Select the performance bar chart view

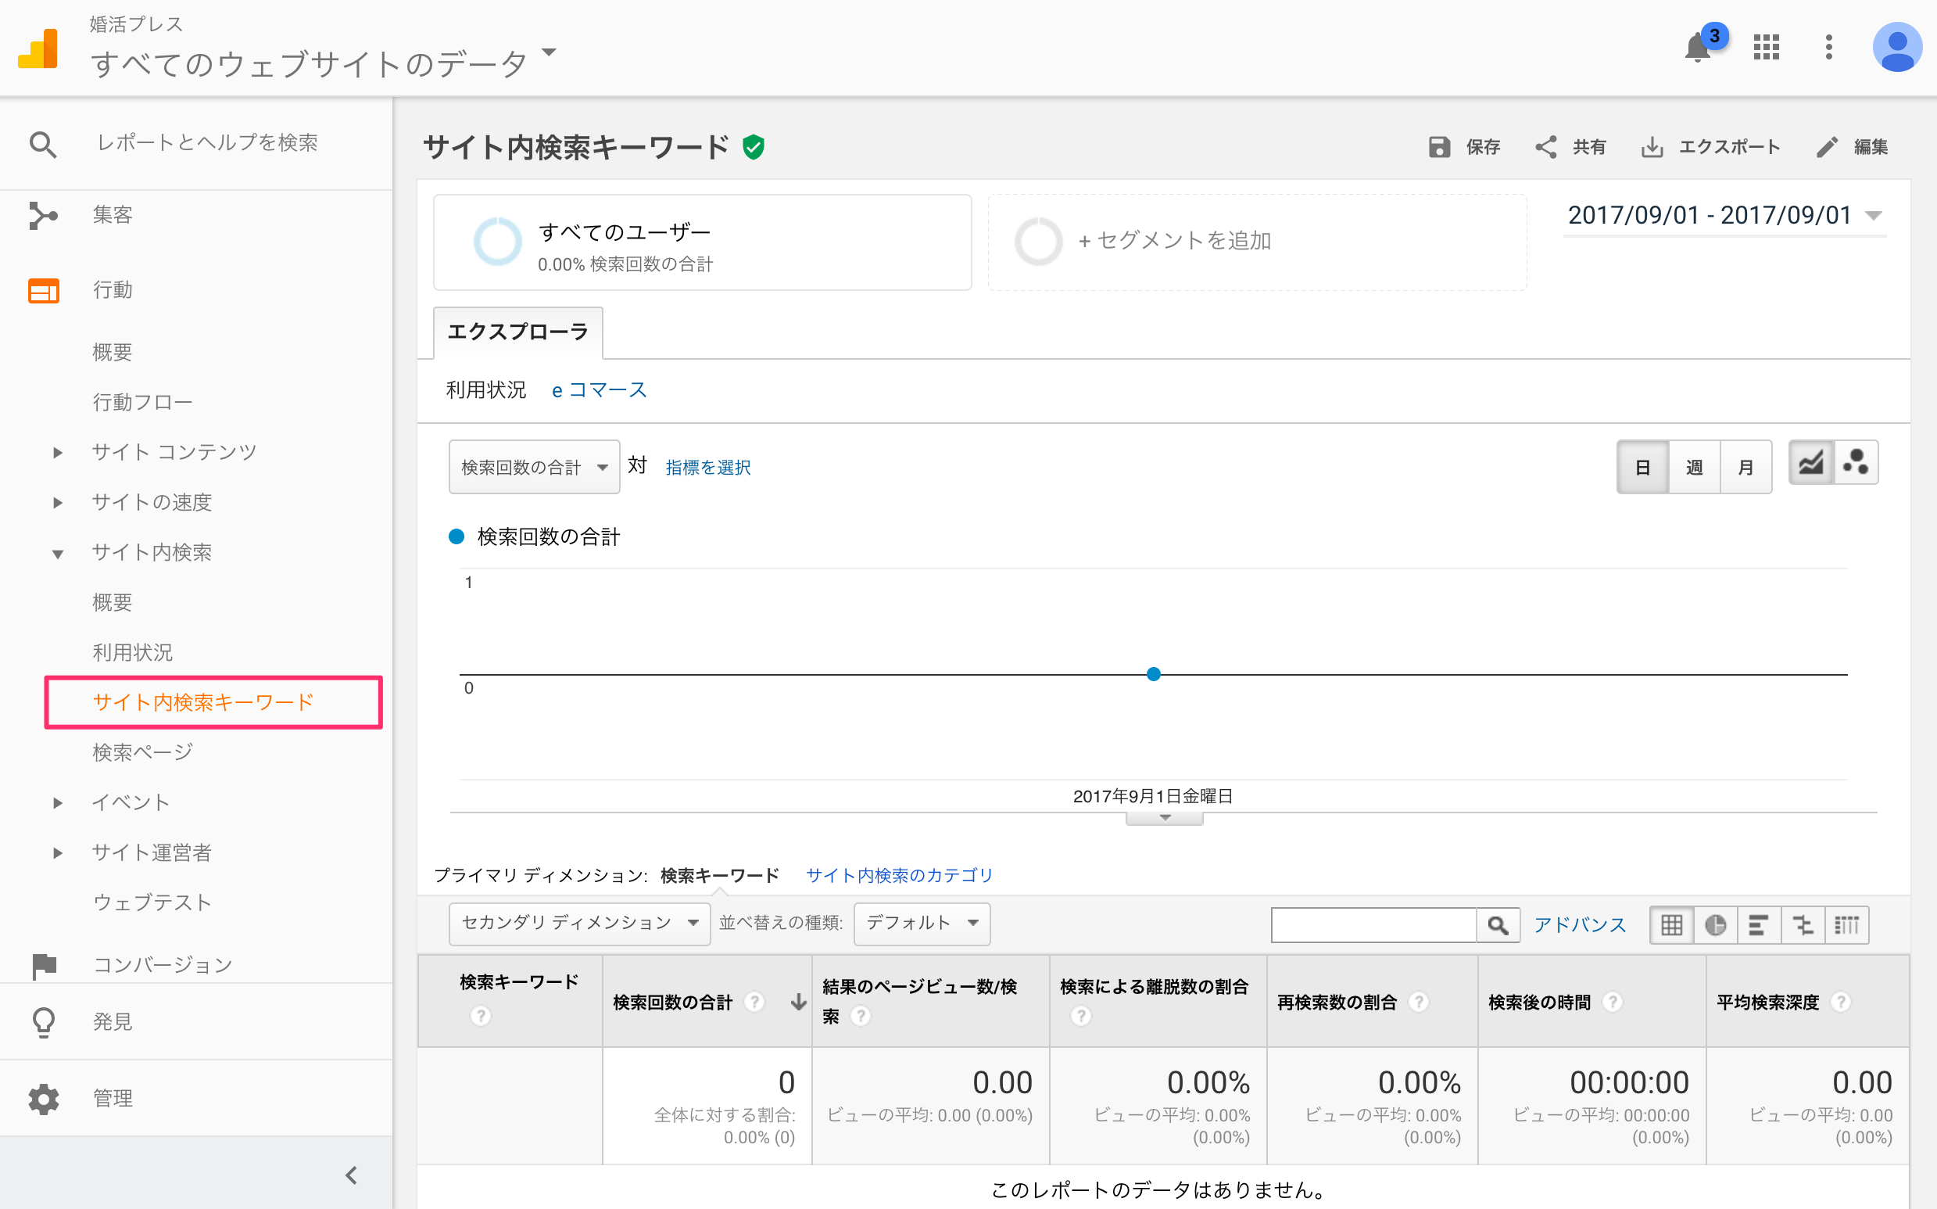pyautogui.click(x=1759, y=924)
